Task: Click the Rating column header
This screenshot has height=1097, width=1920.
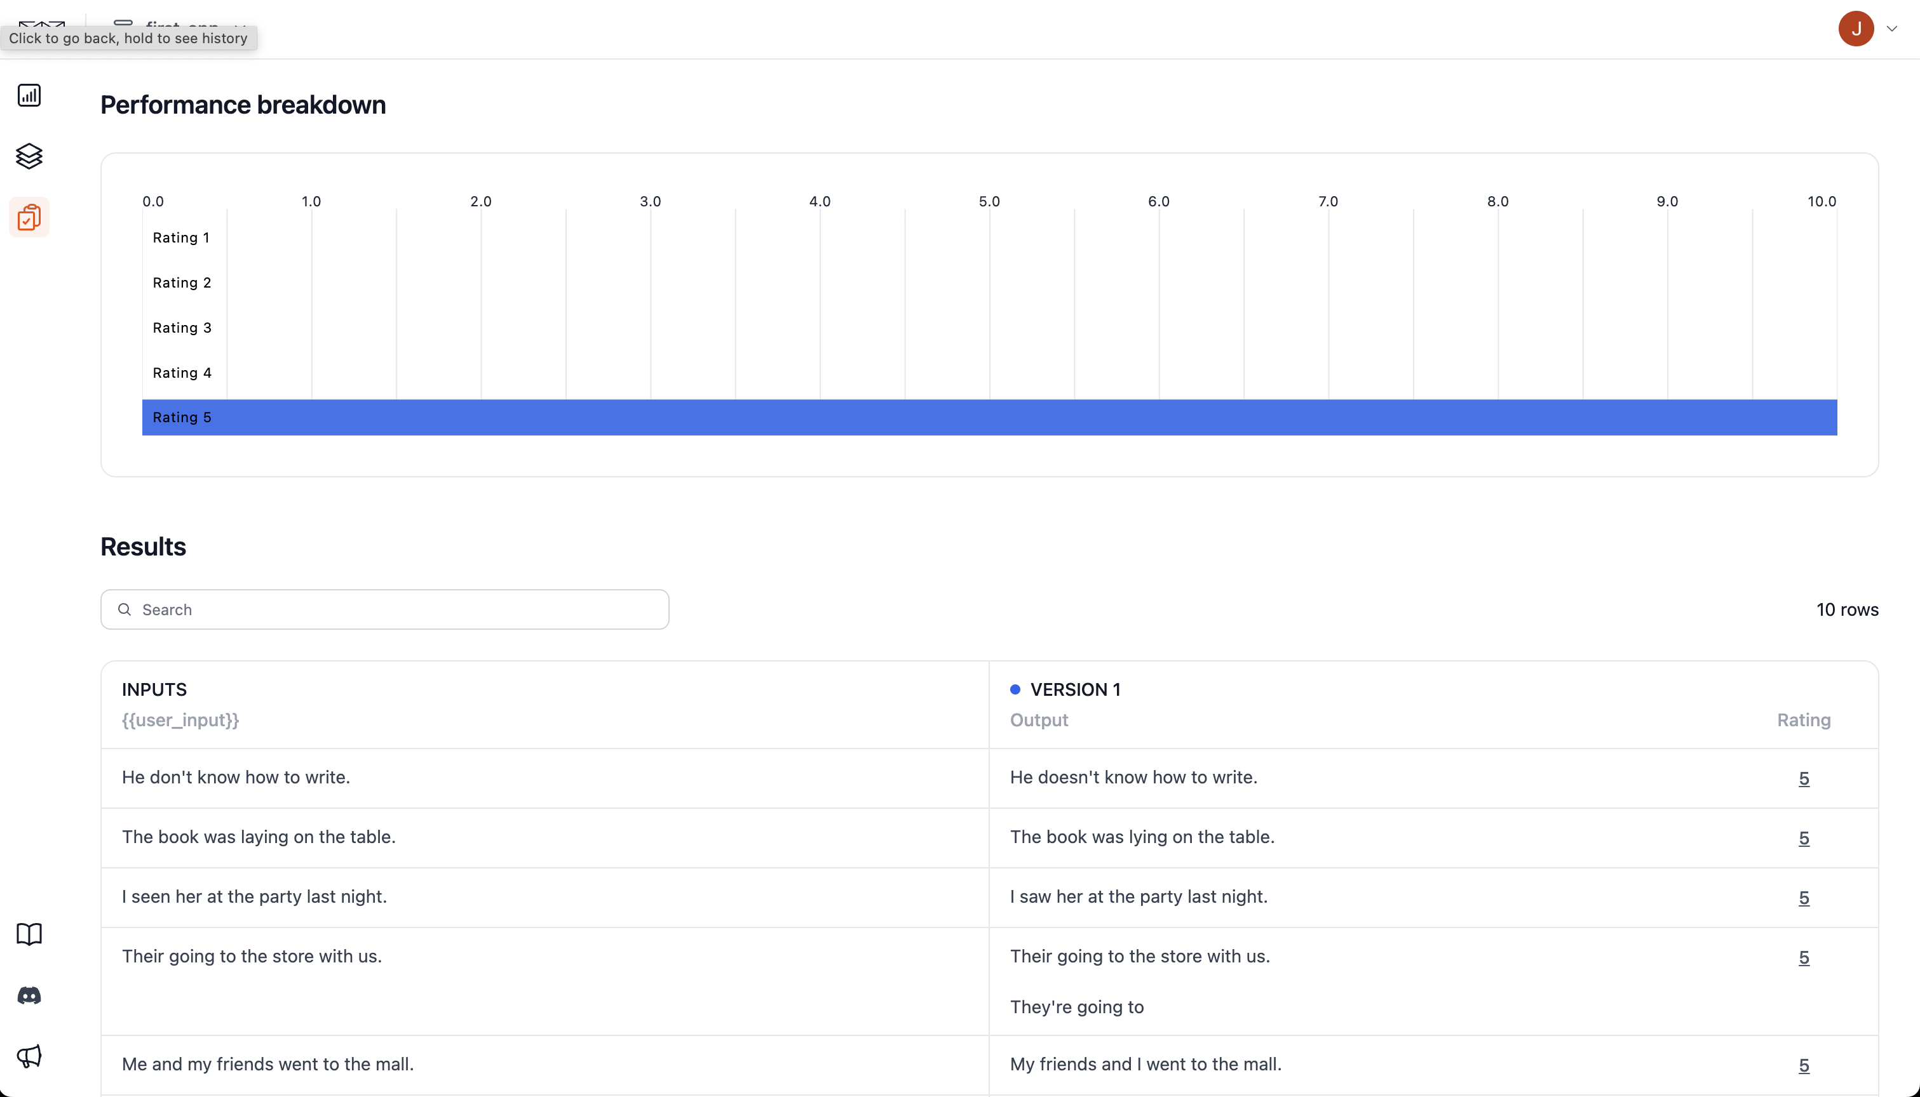Action: 1803,719
